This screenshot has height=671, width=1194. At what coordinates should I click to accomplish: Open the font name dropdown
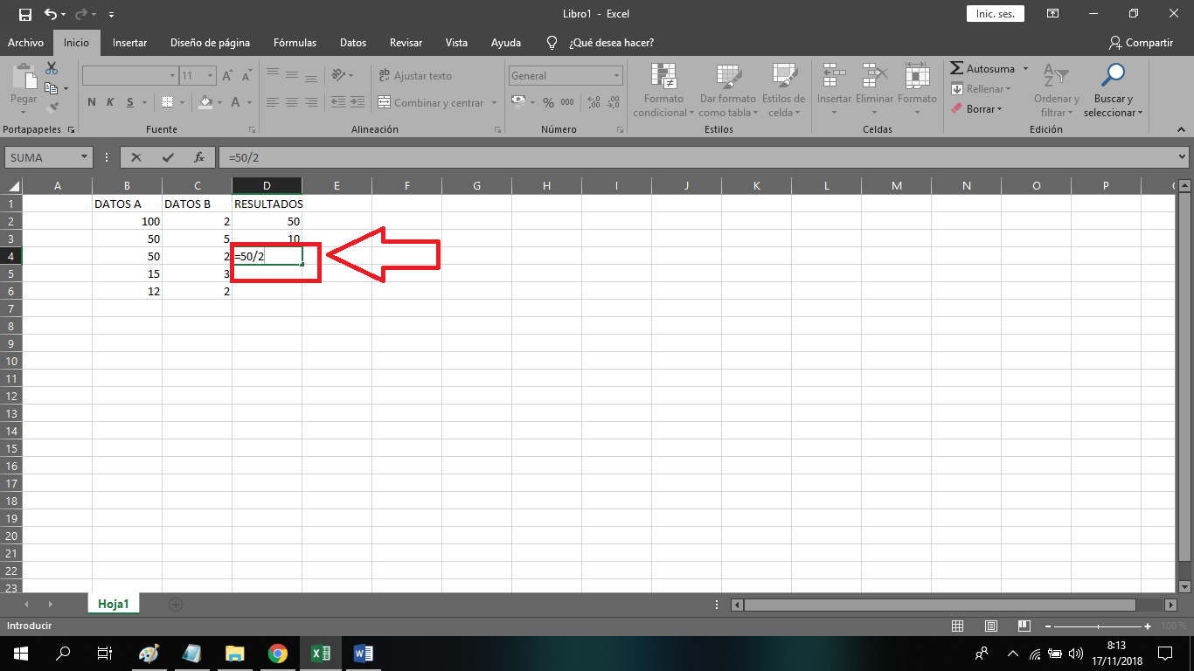click(172, 76)
